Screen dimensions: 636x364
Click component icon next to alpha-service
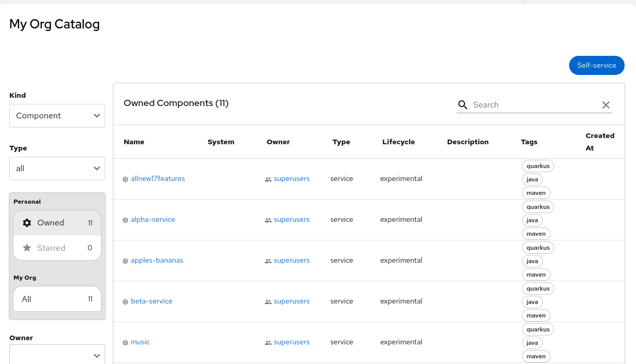click(x=125, y=220)
